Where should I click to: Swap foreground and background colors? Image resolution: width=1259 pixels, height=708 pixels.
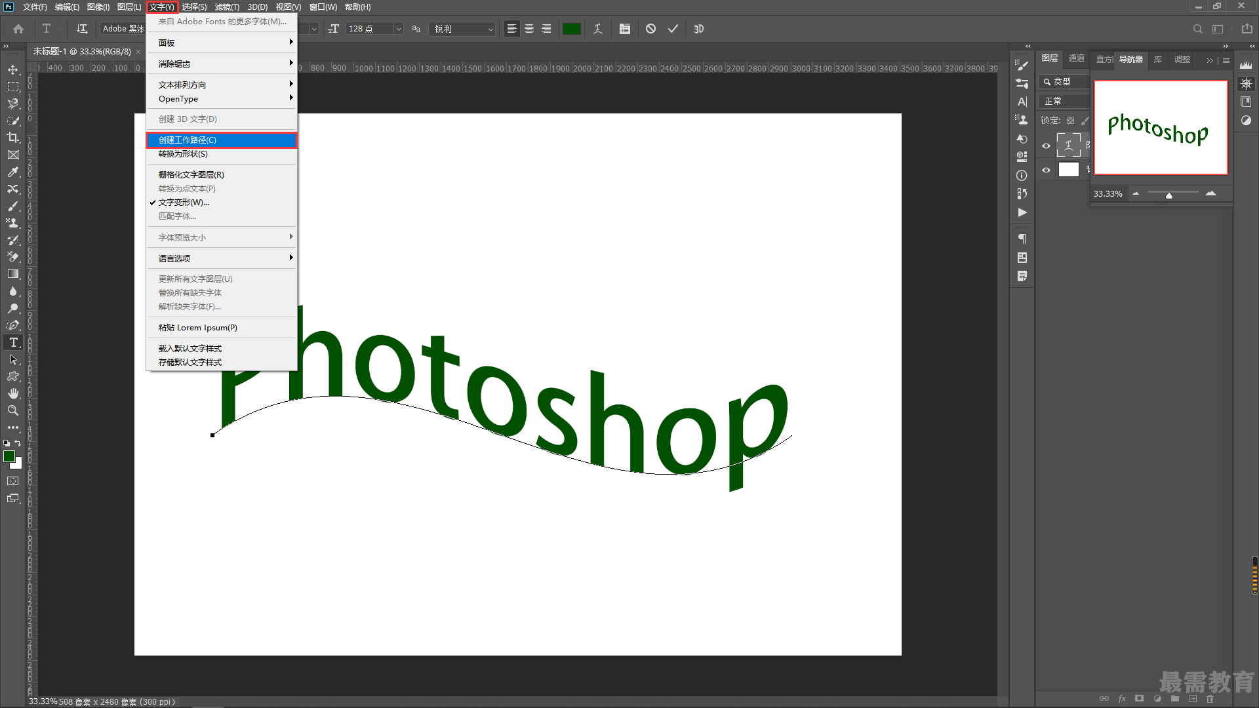click(18, 443)
